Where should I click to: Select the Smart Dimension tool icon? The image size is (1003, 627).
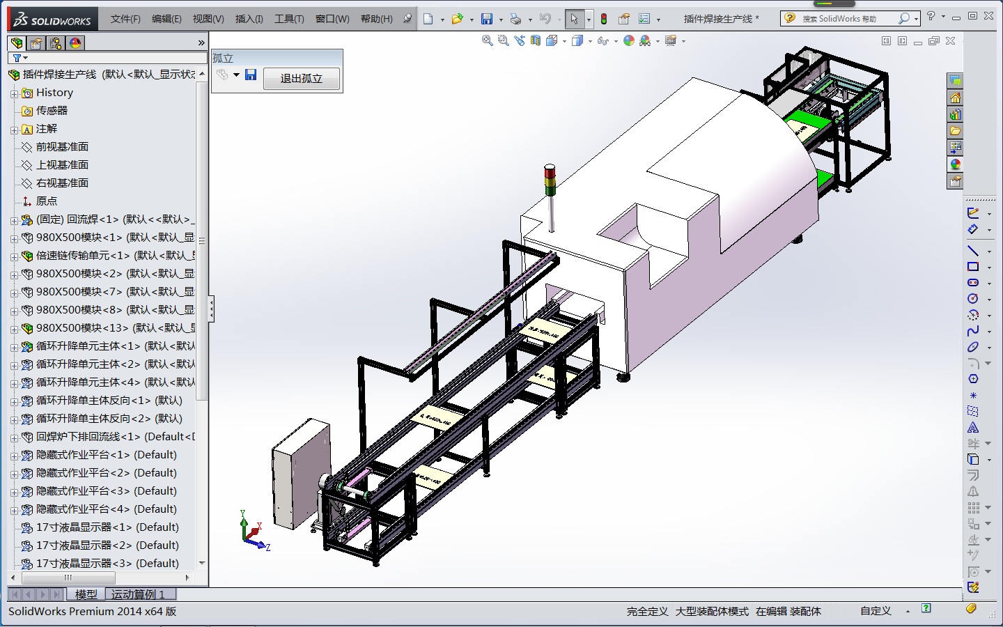(x=973, y=229)
